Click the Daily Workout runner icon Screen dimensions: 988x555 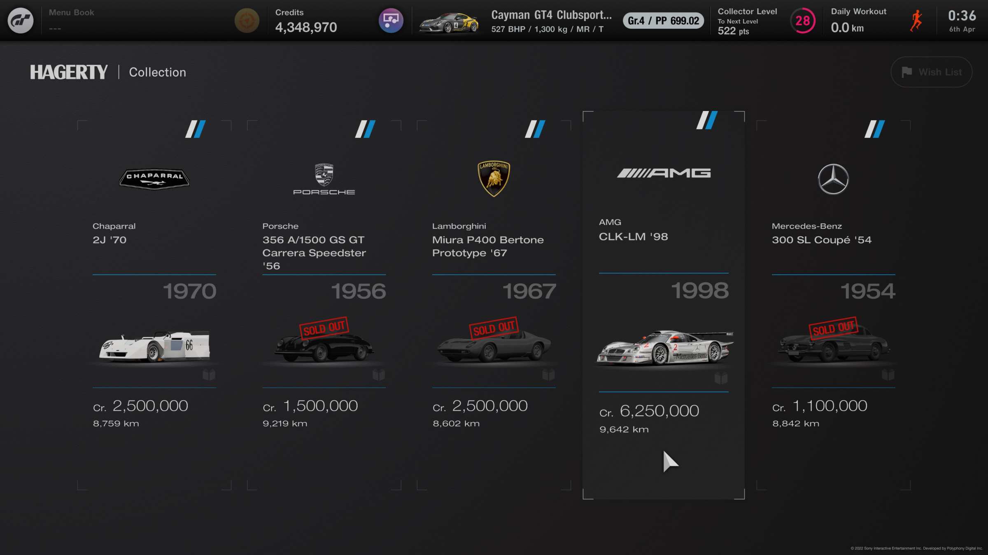[x=916, y=21]
